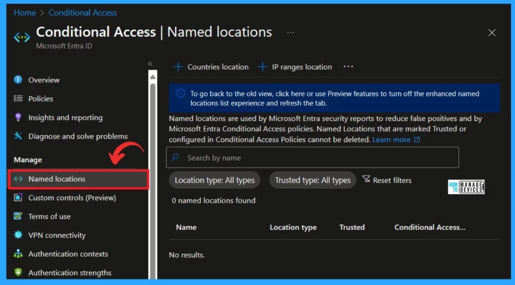Open Trusted type: All types filter
Viewport: 515px width, 285px height.
pyautogui.click(x=313, y=180)
